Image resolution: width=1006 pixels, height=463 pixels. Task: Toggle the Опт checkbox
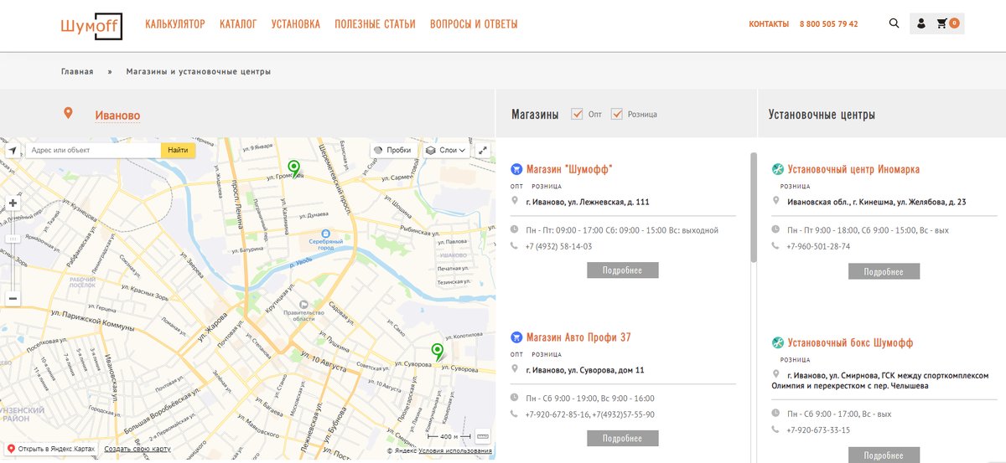click(577, 114)
